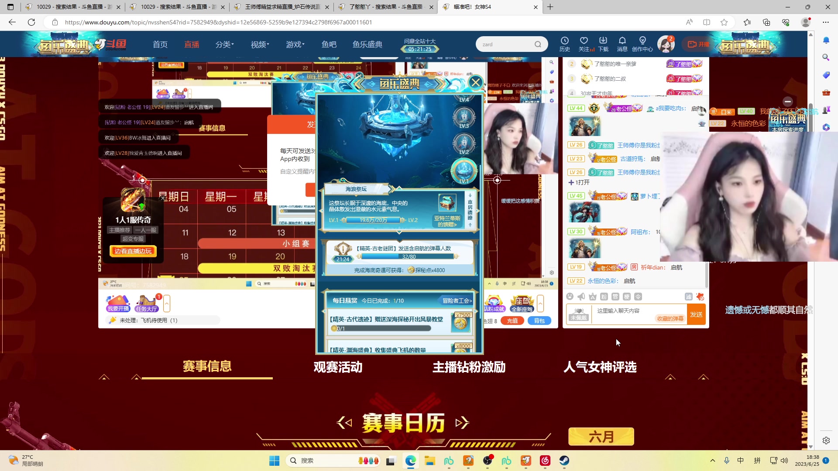
Task: Click the 梗 meme icon in chat
Action: click(x=626, y=297)
